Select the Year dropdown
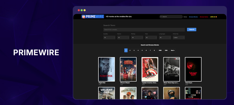 coord(151,37)
